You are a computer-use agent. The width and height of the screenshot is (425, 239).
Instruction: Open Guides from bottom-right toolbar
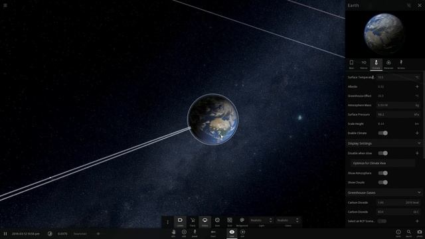point(398,233)
